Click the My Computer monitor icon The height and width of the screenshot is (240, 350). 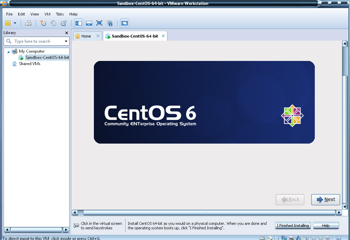click(x=14, y=51)
